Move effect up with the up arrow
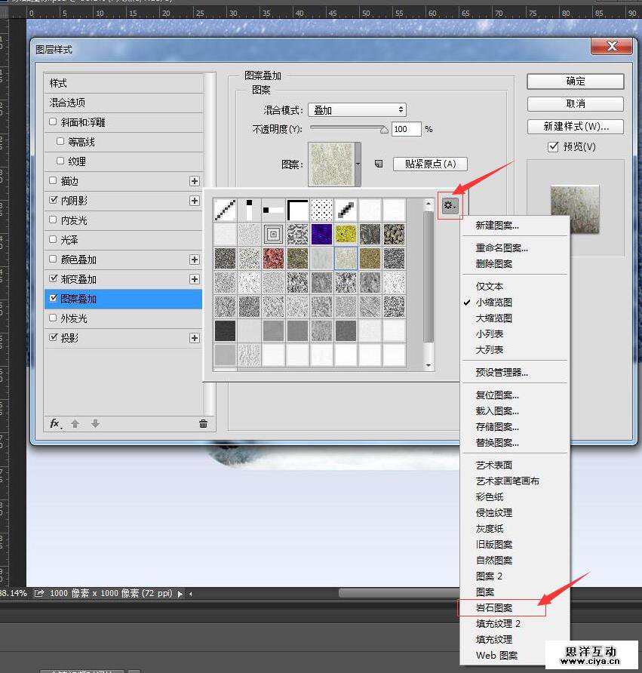642x673 pixels. pos(75,424)
